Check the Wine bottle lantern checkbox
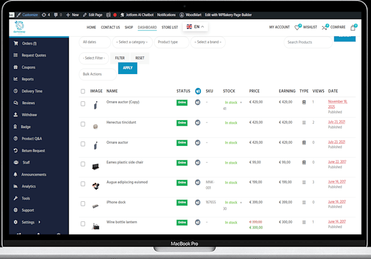Image resolution: width=371 pixels, height=259 pixels. coord(83,224)
